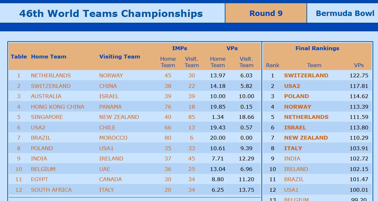Click visiting IMPs 85 for New Zealand
Viewport: 378px width, 201px height.
(x=192, y=117)
